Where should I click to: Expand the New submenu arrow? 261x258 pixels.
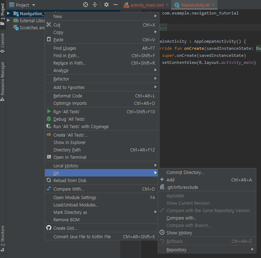click(x=155, y=16)
